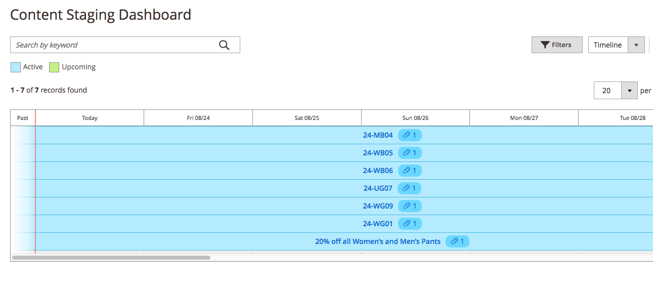Screen dimensions: 653x287
Task: Open the 24-WB05 update link
Action: pyautogui.click(x=378, y=153)
